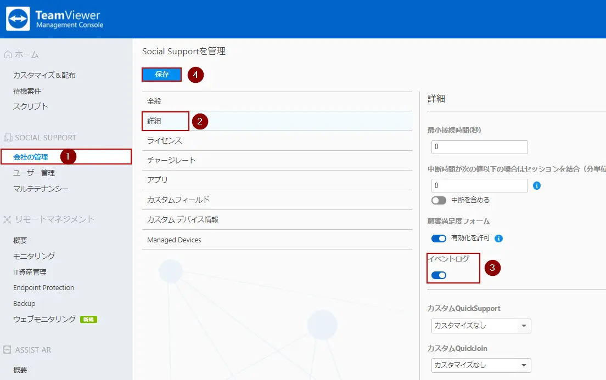Open スクリプト in sidebar
Image resolution: width=606 pixels, height=380 pixels.
(31, 106)
